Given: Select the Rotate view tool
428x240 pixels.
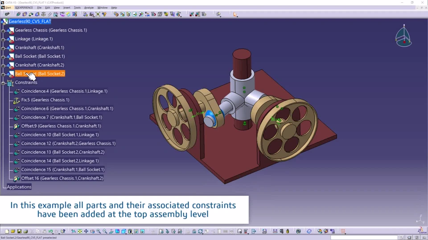Looking at the screenshot, I should point(93,231).
